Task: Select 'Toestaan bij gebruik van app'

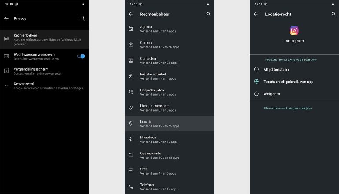Action: click(x=257, y=82)
